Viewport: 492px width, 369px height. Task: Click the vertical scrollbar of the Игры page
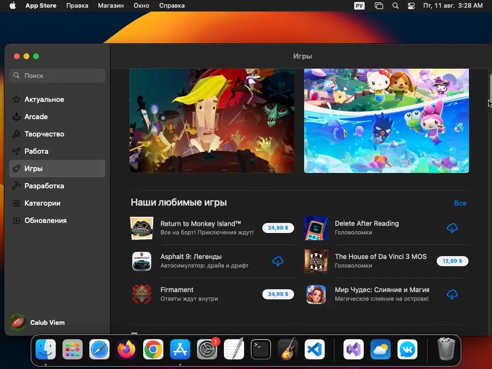(490, 87)
